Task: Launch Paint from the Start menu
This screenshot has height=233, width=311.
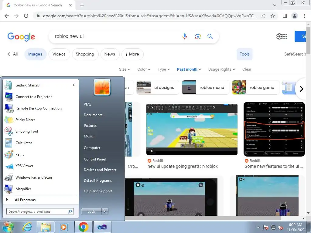Action: pos(41,154)
